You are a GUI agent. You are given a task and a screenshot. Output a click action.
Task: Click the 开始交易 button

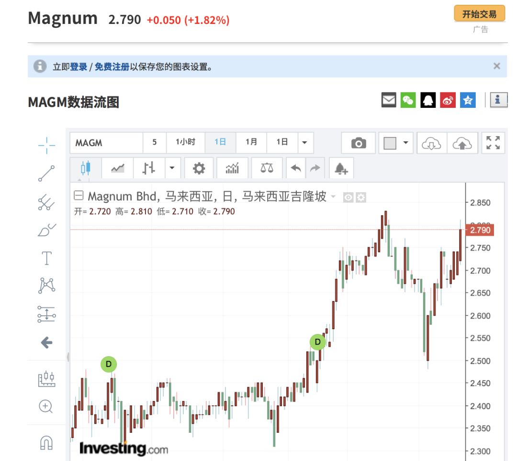pos(479,13)
